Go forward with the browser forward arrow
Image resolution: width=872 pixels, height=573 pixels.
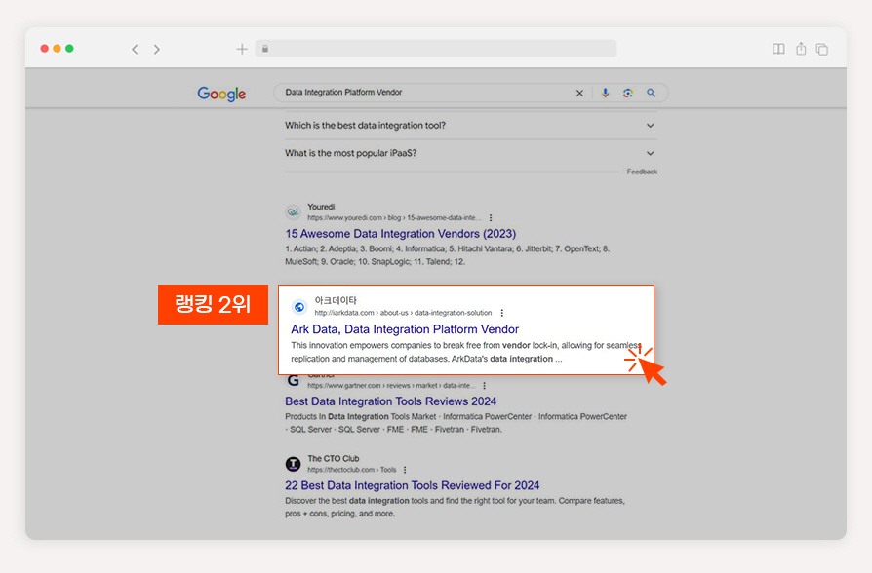157,49
